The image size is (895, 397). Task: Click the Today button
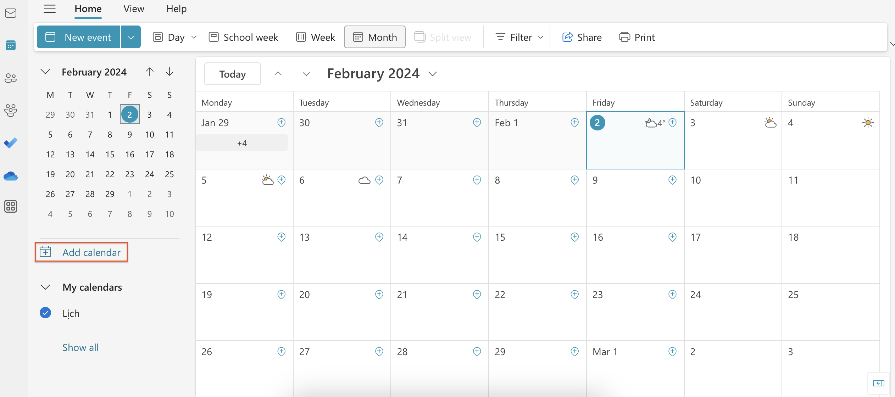[233, 74]
